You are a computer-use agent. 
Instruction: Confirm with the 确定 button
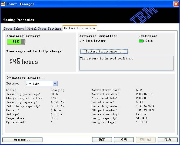102,140
